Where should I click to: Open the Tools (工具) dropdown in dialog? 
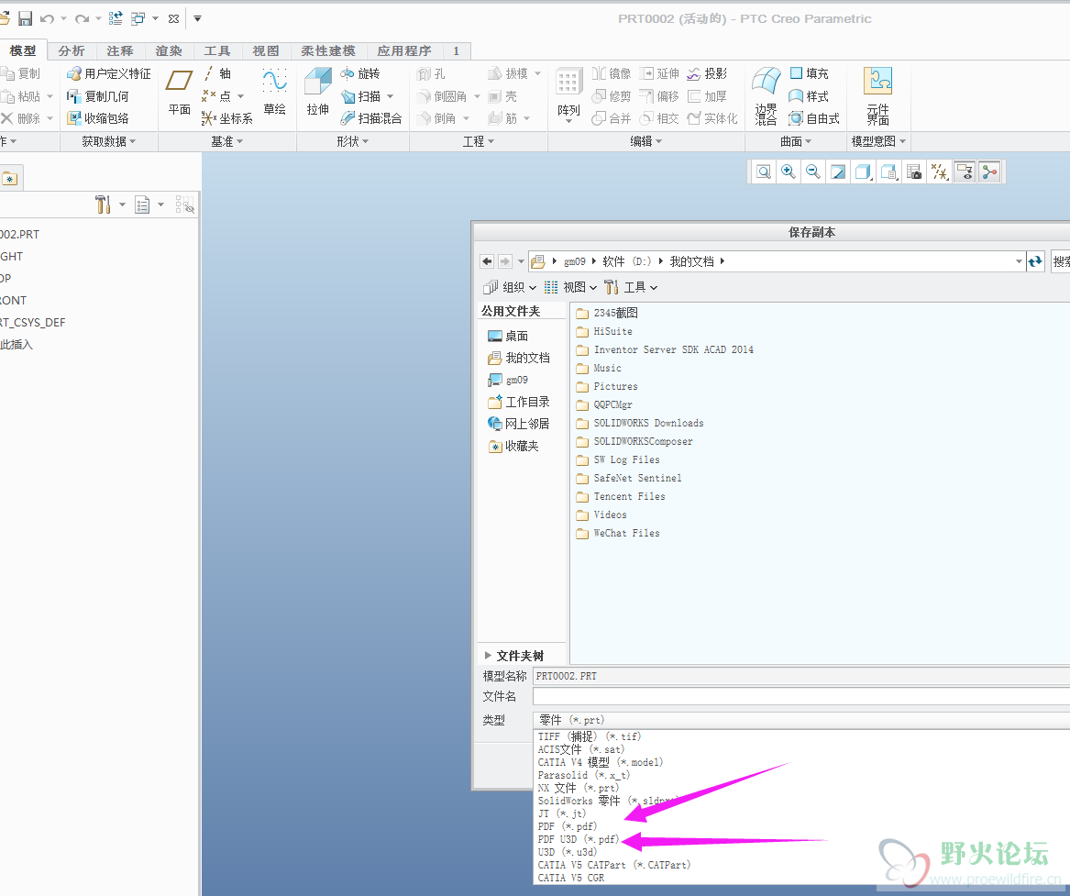(631, 287)
